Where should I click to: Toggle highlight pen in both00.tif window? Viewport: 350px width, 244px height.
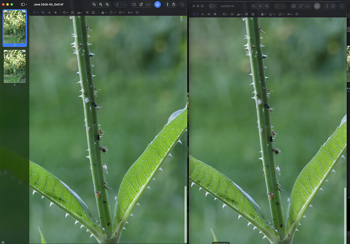click(277, 6)
